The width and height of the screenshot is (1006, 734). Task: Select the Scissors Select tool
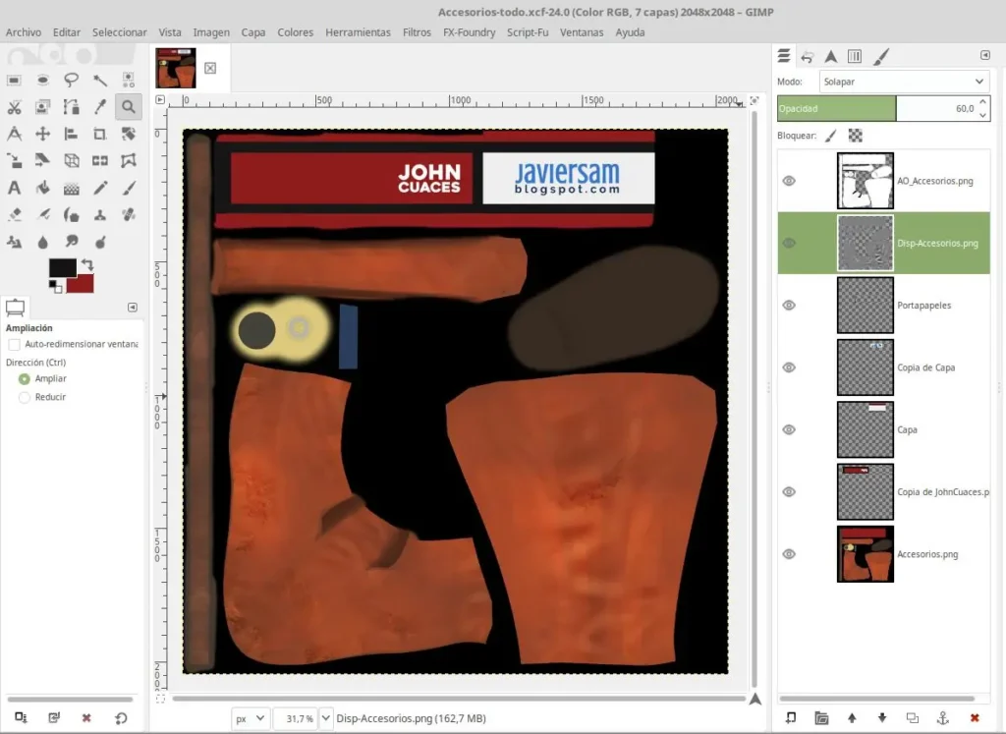point(14,106)
